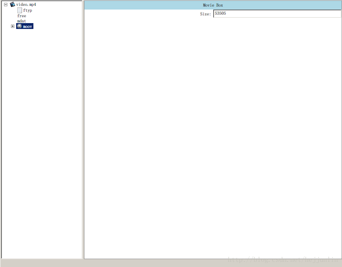
Task: Click the video.mp4 clapperboard file icon
Action: pos(12,4)
